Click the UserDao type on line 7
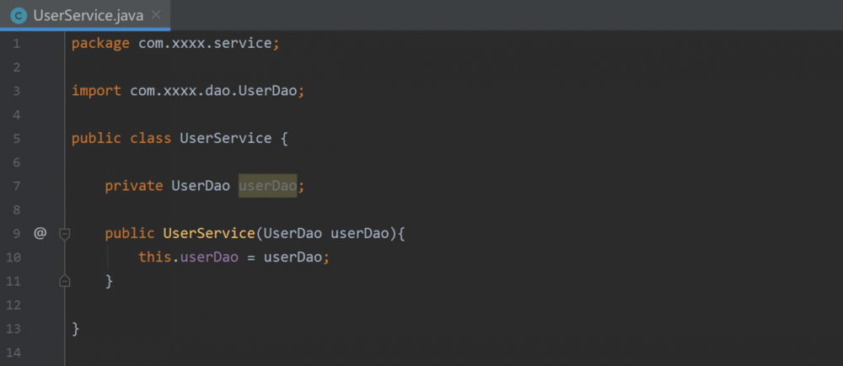Image resolution: width=843 pixels, height=366 pixels. (201, 185)
